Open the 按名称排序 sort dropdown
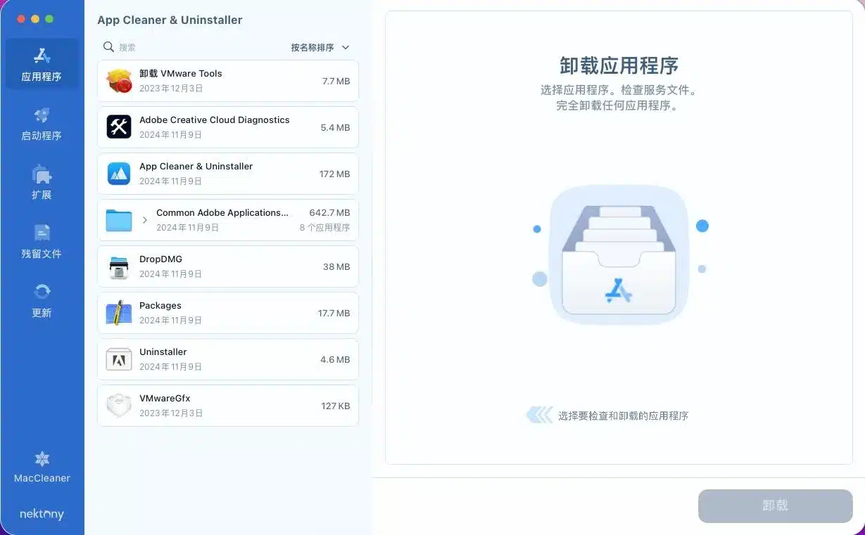The width and height of the screenshot is (865, 535). (320, 48)
